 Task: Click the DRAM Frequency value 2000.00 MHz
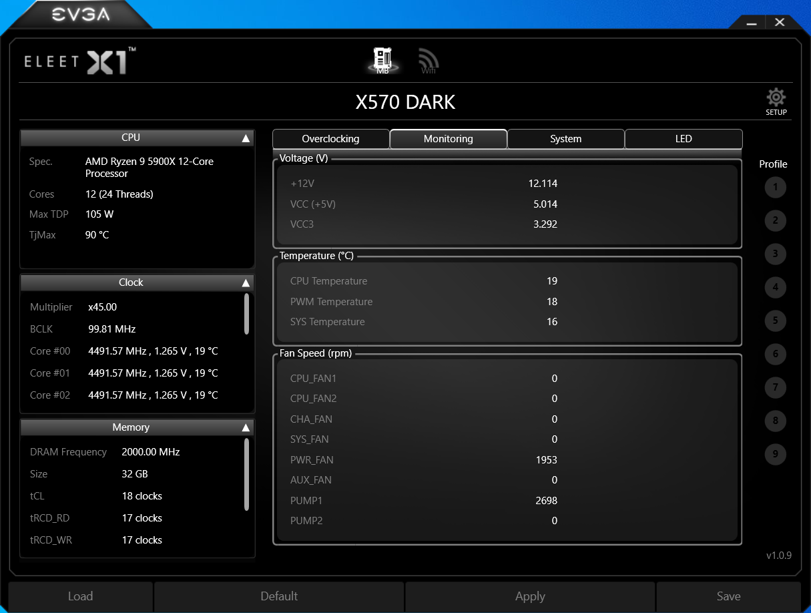click(x=151, y=452)
